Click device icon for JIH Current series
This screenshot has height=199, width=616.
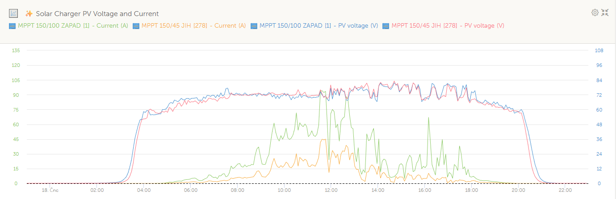(136, 26)
